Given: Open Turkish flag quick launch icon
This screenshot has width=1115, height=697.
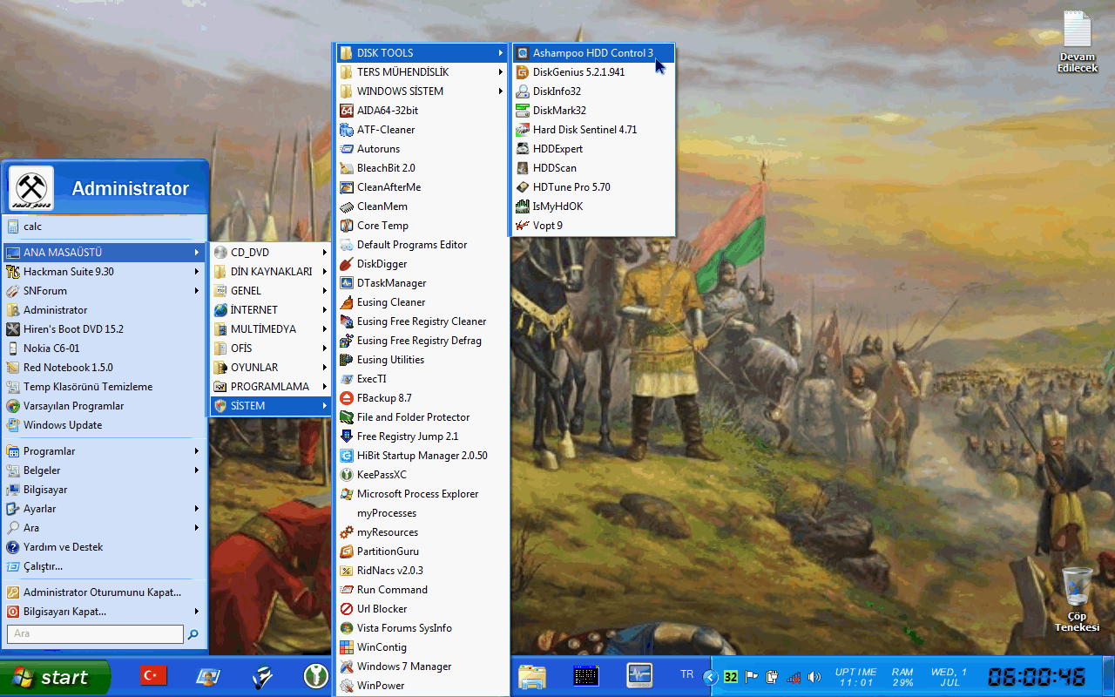Looking at the screenshot, I should point(153,676).
